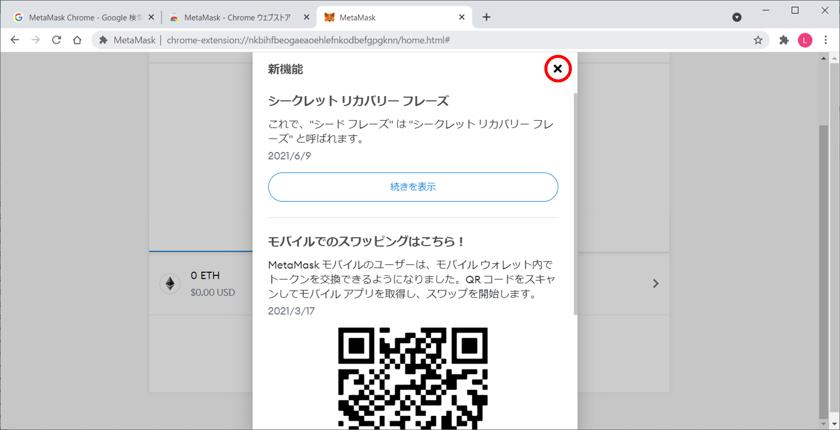840x430 pixels.
Task: Click the page scrollbar down arrow
Action: [823, 424]
